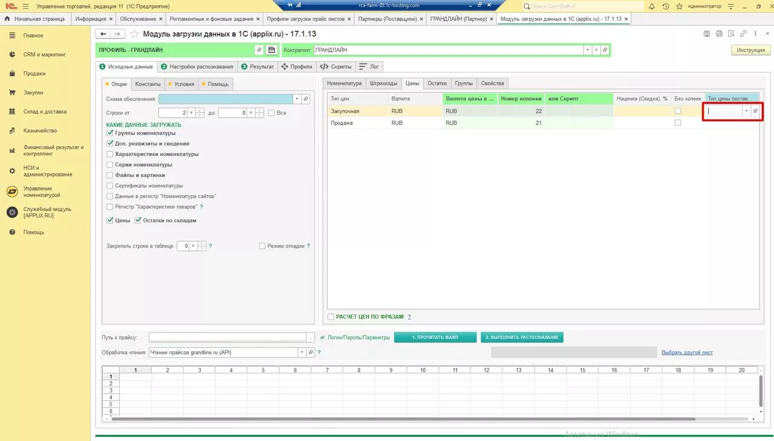The image size is (774, 441).
Task: Click the print preview icon in form toolbar
Action: coord(731,34)
